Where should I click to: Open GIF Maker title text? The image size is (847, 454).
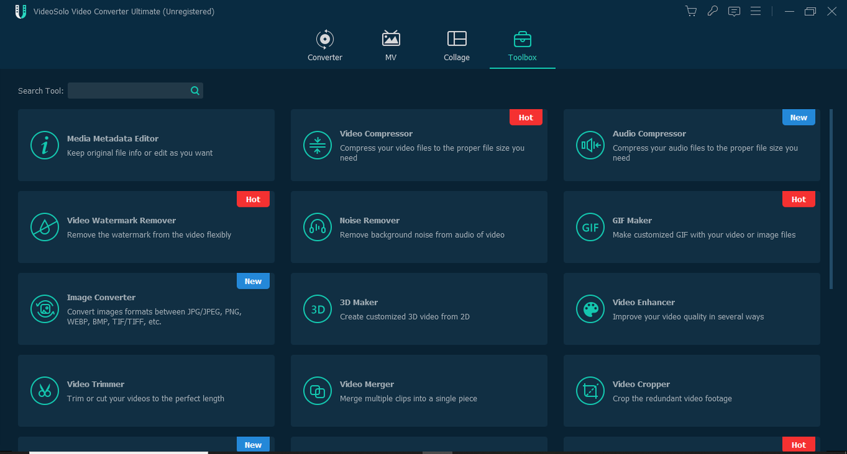point(632,221)
